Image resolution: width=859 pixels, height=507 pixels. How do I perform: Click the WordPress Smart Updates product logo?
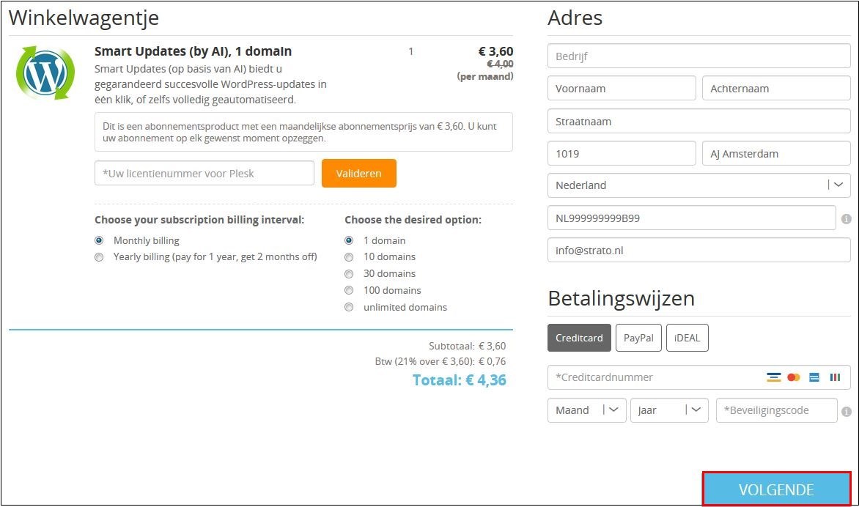coord(45,72)
